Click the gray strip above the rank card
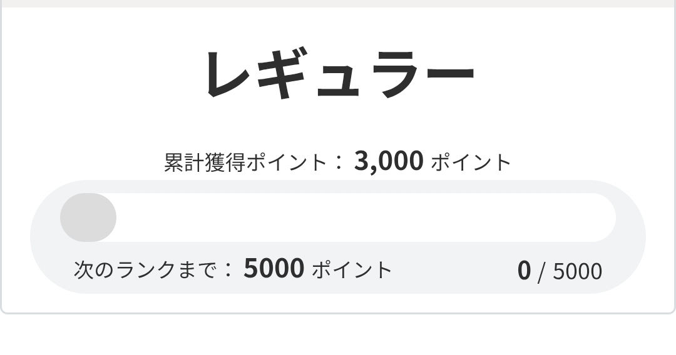The image size is (676, 355). pyautogui.click(x=338, y=3)
